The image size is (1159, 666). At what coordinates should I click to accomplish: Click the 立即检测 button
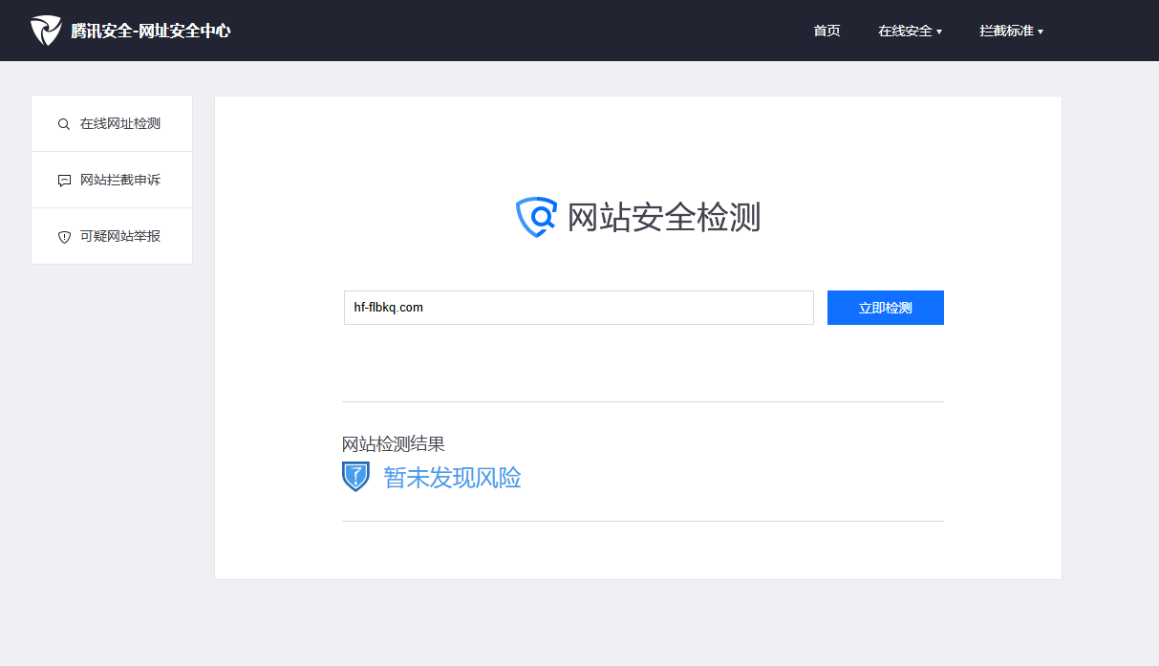(886, 308)
